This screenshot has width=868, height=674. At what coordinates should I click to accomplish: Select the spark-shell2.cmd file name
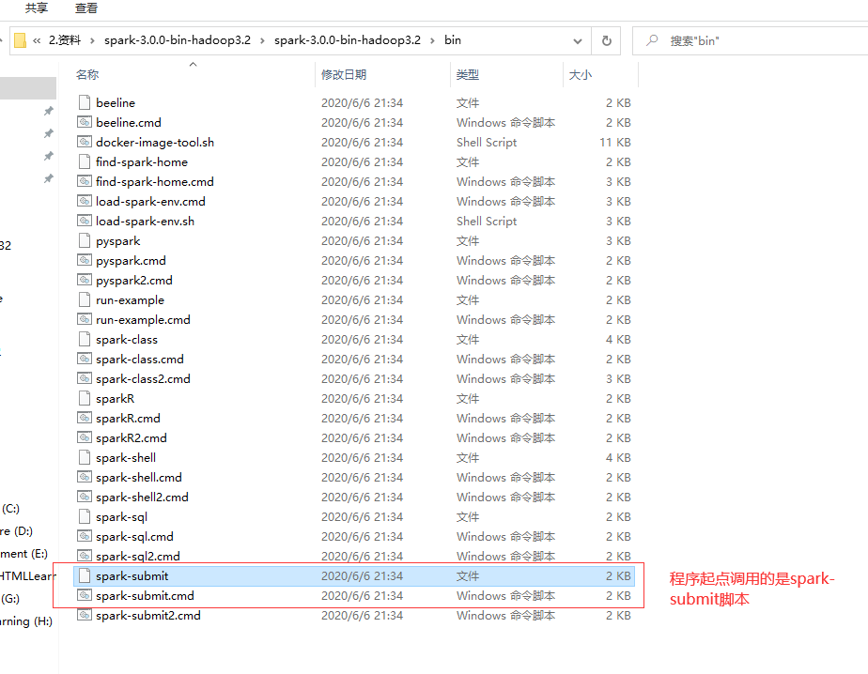[142, 497]
